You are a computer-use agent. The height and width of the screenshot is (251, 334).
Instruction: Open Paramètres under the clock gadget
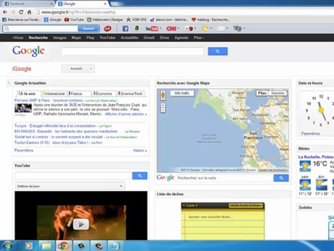pyautogui.click(x=310, y=134)
